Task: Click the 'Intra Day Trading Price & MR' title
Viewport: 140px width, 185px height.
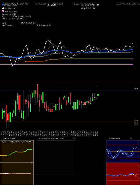Action: tap(52, 138)
